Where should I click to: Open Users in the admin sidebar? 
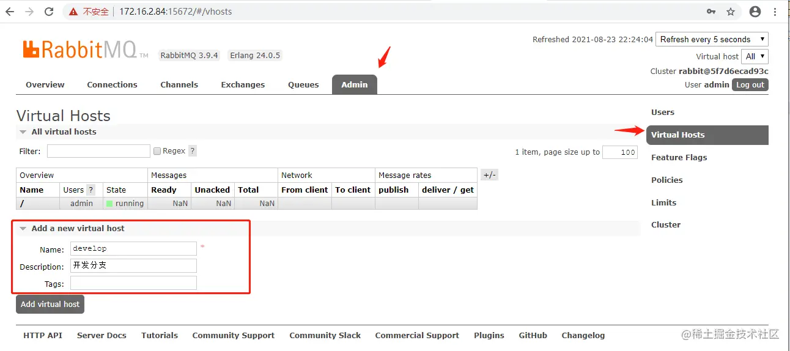coord(663,113)
